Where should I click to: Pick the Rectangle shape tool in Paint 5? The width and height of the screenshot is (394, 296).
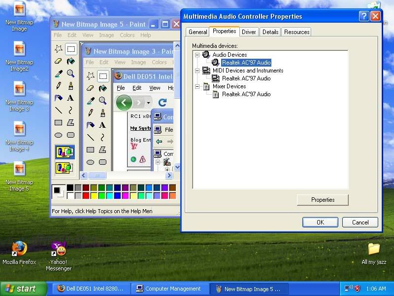[x=59, y=122]
